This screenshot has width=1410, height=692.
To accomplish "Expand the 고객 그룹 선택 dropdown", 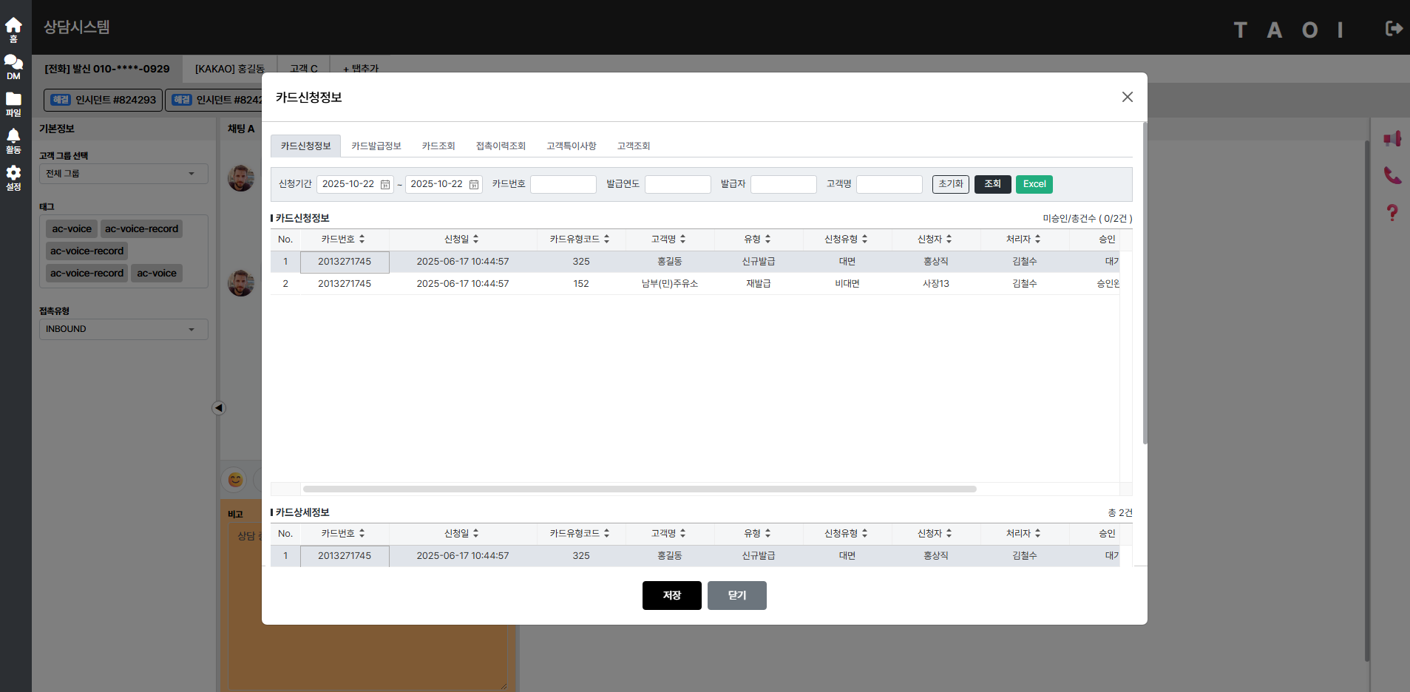I will (x=123, y=174).
